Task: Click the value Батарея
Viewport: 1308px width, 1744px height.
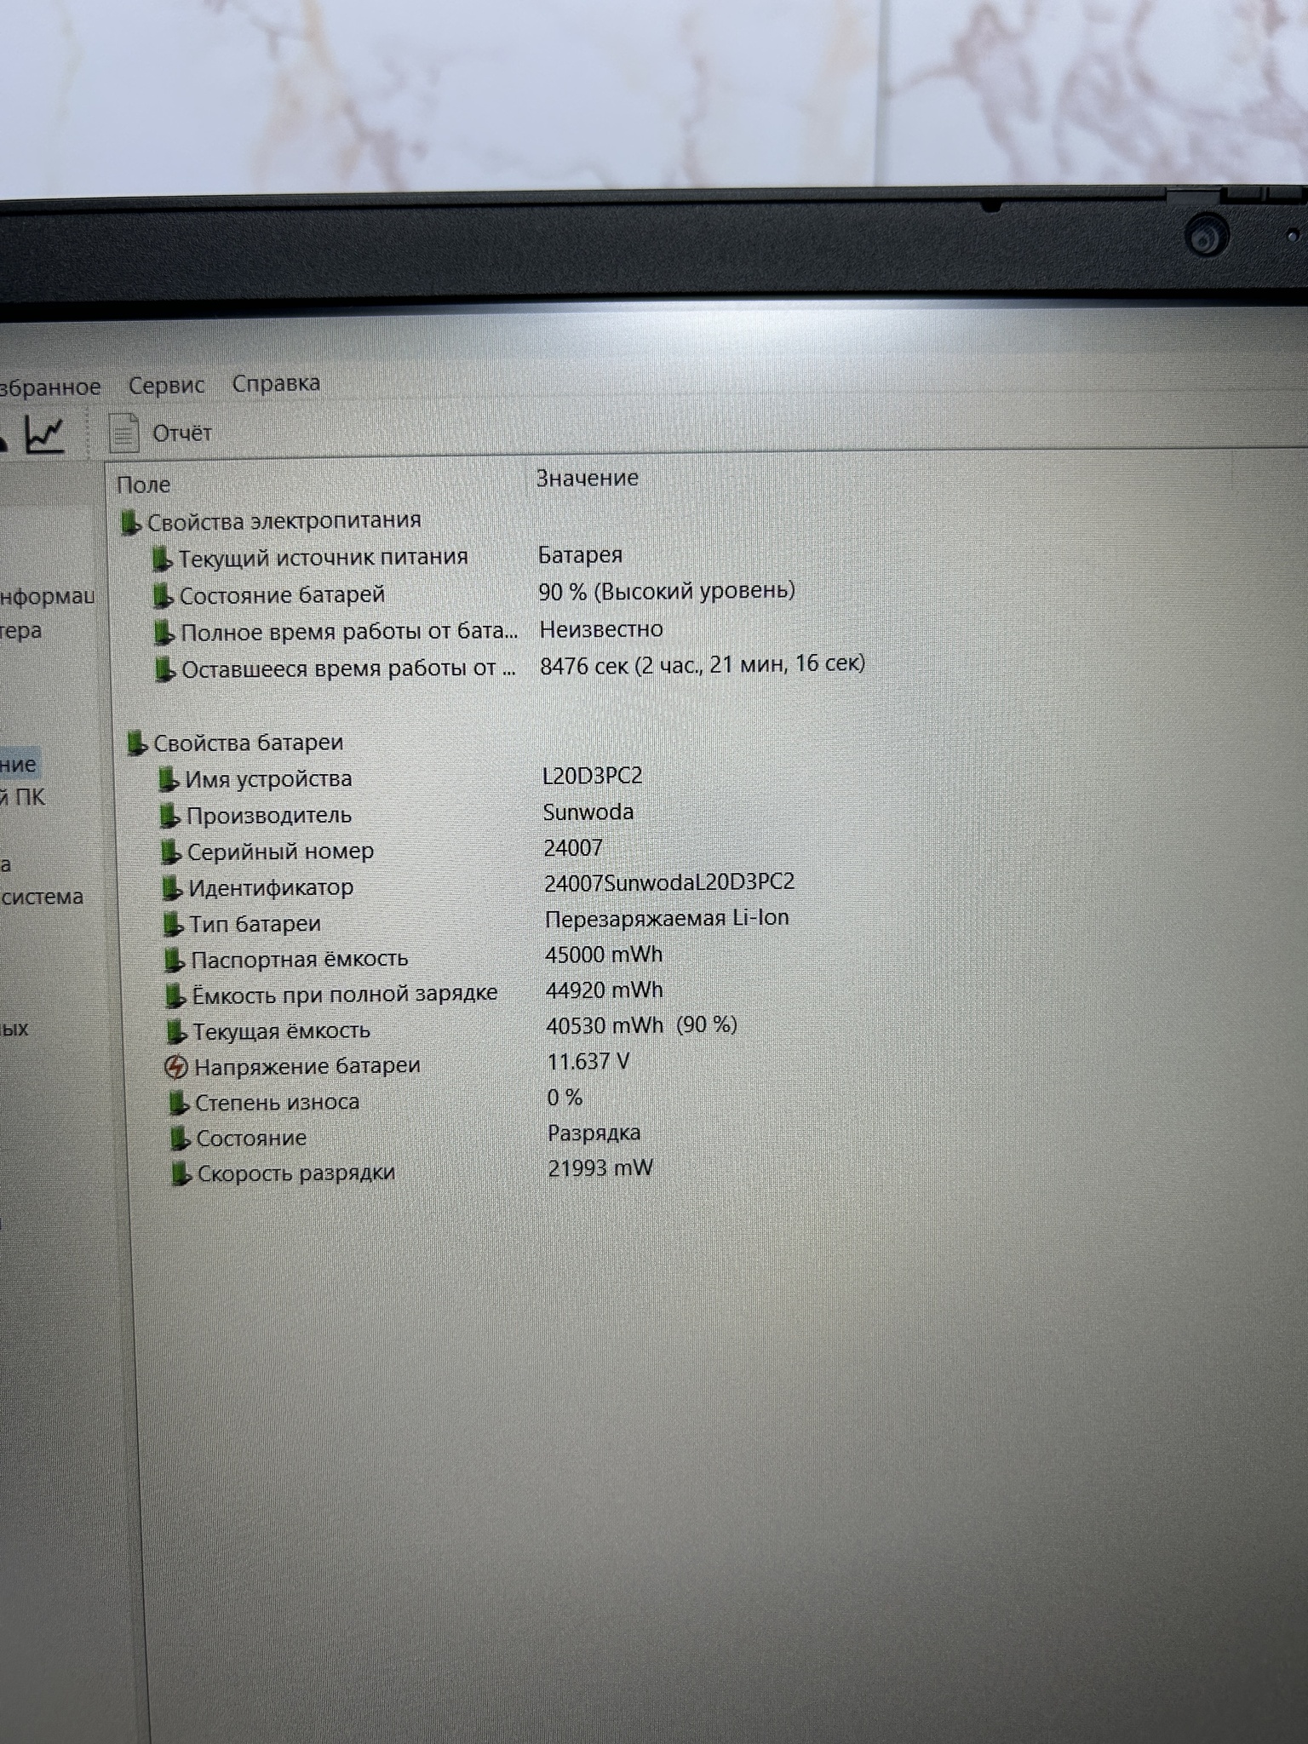Action: coord(580,555)
